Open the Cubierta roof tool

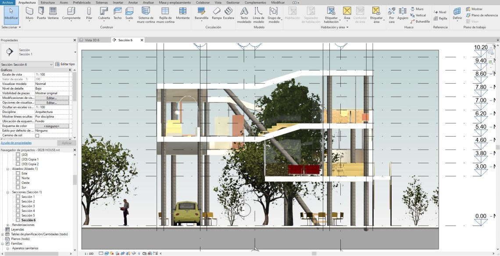pos(104,13)
